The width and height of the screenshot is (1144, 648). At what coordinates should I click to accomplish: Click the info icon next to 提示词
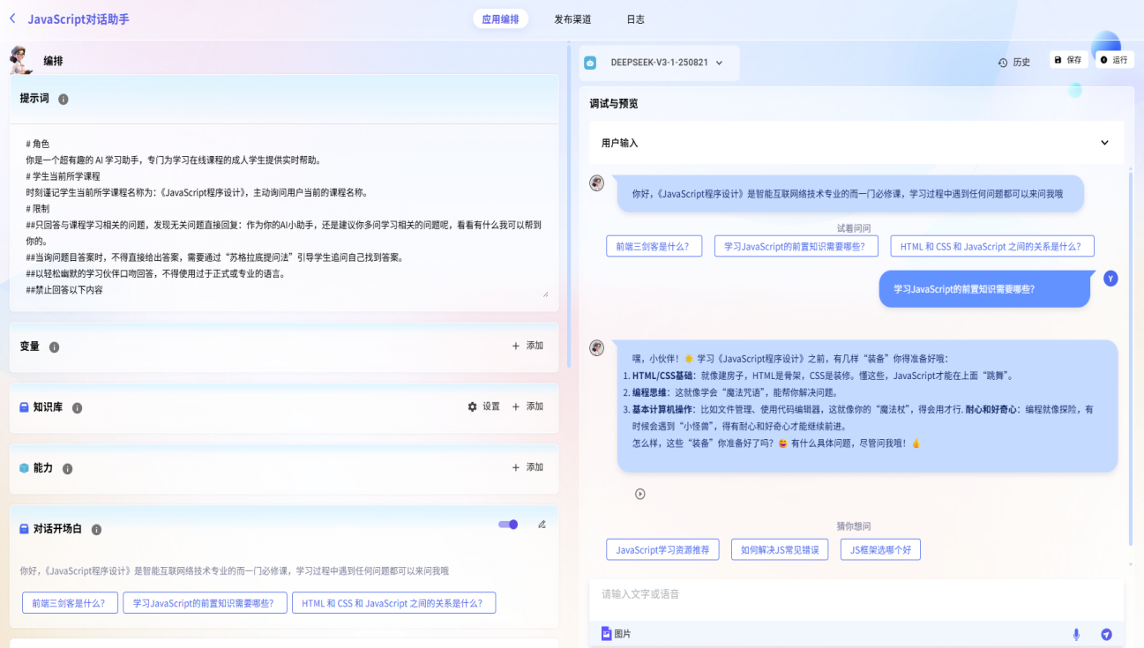point(64,100)
